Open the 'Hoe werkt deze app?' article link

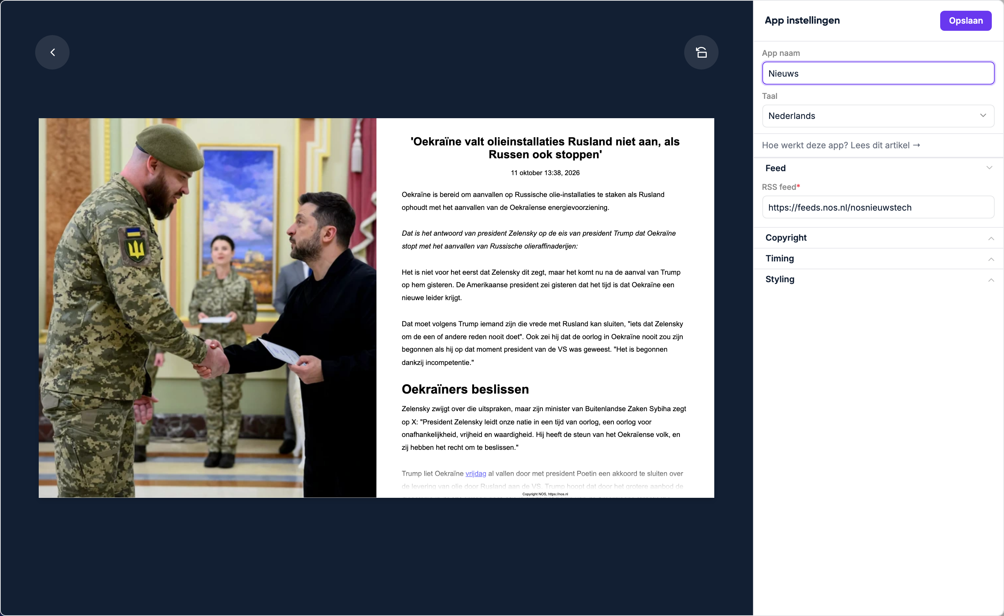(841, 145)
